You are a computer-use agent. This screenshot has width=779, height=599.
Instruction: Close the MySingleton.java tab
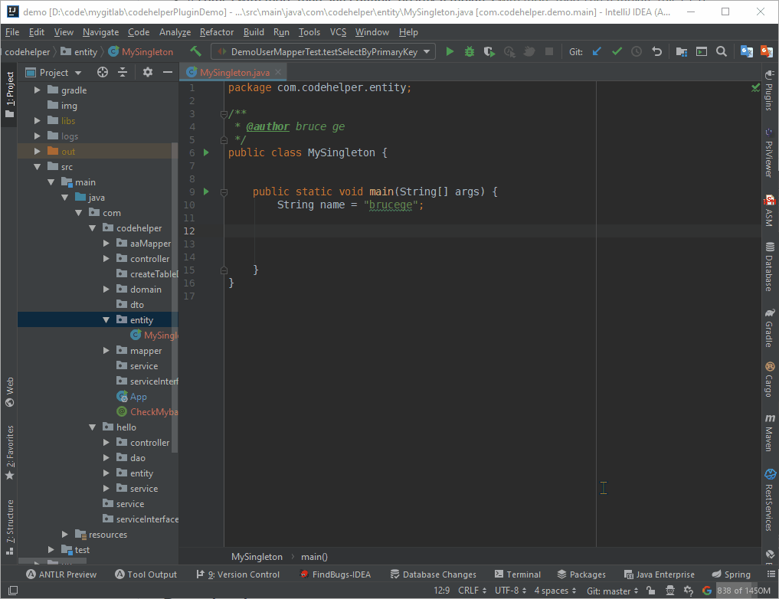click(278, 73)
